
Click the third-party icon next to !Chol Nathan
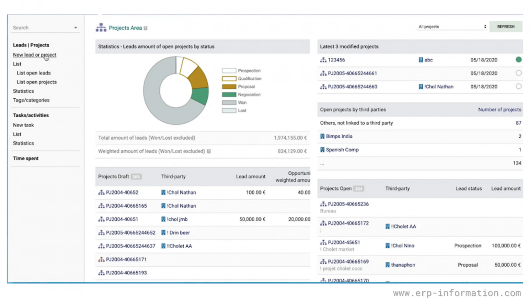click(163, 192)
